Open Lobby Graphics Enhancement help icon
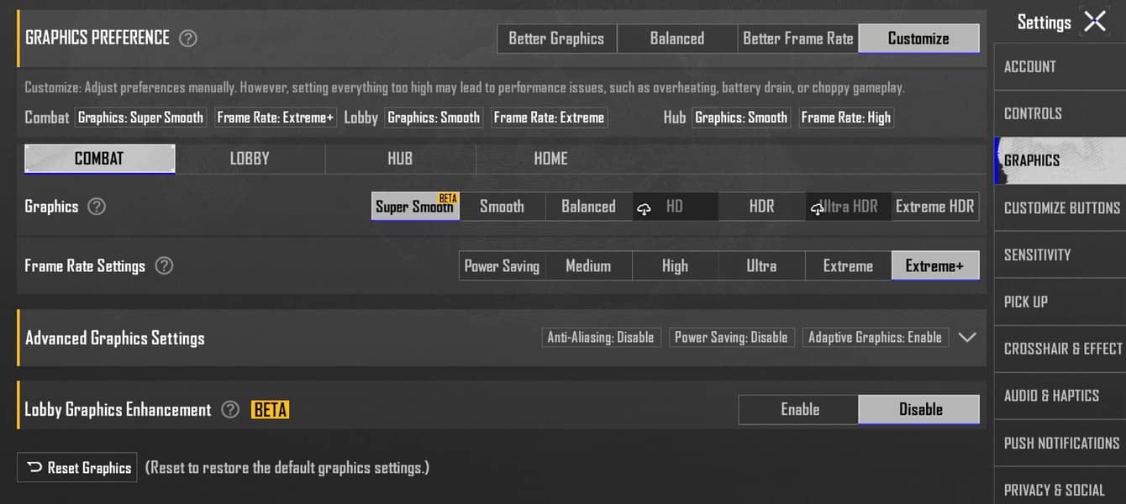Viewport: 1126px width, 504px height. pos(230,410)
